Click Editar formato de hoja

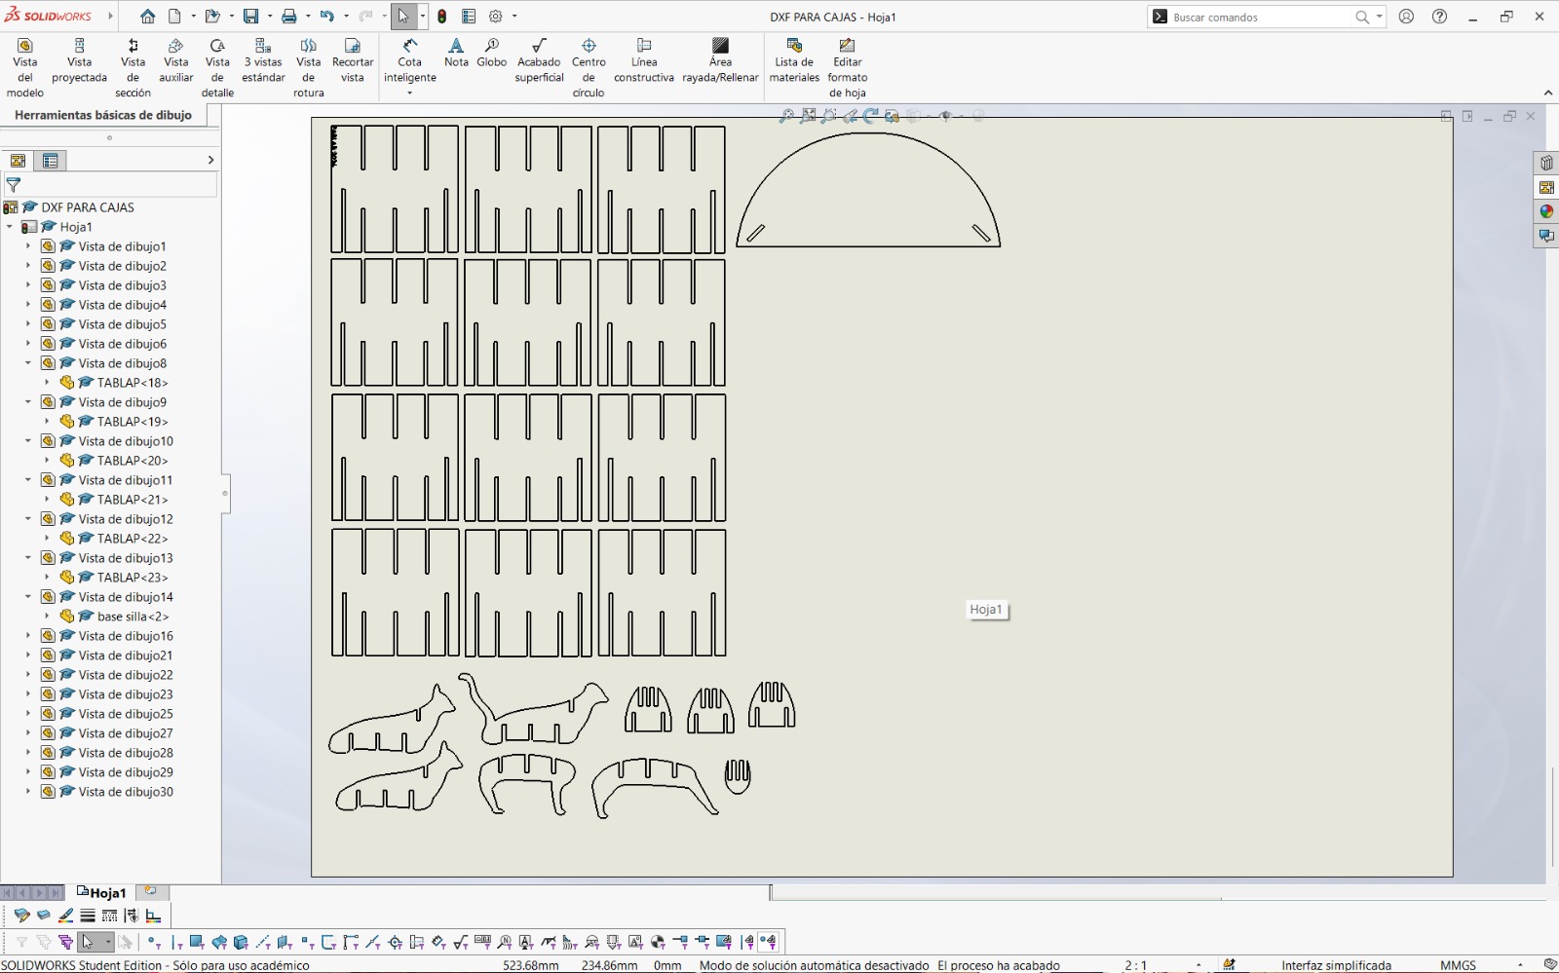point(847,67)
